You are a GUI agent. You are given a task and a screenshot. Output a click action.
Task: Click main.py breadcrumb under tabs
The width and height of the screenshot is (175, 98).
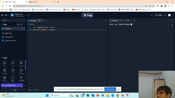[32, 24]
